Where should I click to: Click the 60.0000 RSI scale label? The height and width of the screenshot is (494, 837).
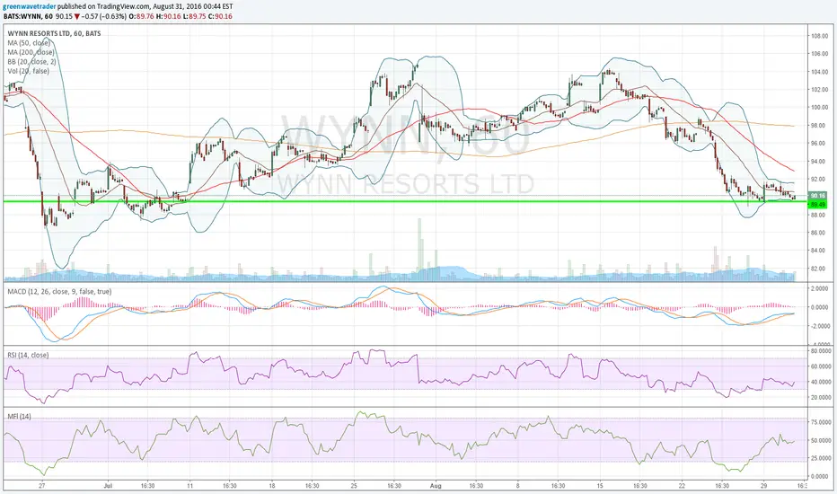pyautogui.click(x=819, y=366)
